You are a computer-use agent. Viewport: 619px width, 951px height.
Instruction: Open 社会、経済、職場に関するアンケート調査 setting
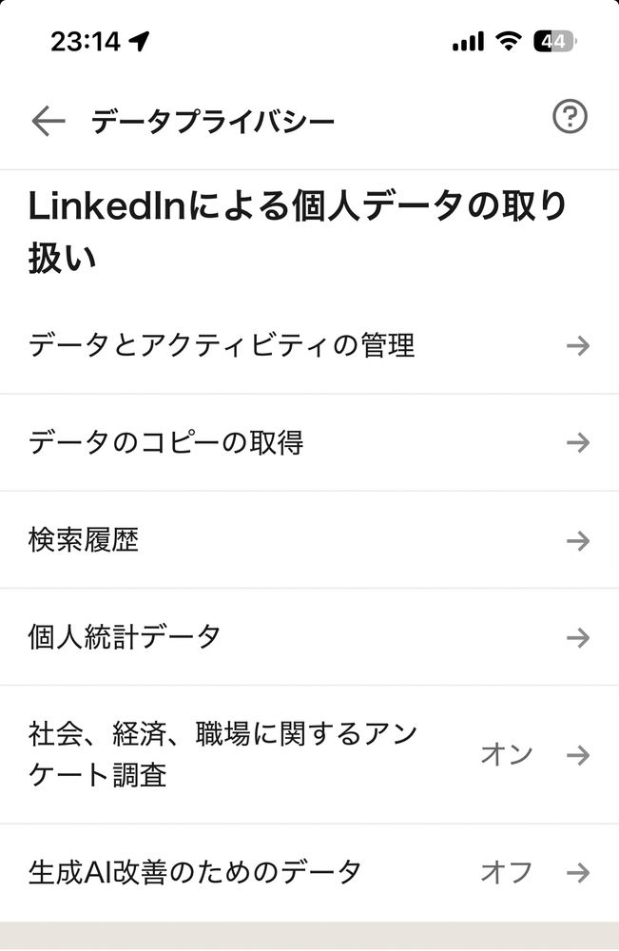click(x=309, y=754)
